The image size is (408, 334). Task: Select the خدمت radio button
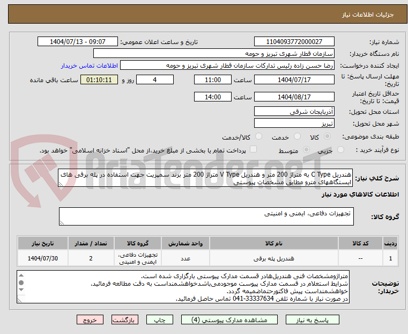click(297, 136)
